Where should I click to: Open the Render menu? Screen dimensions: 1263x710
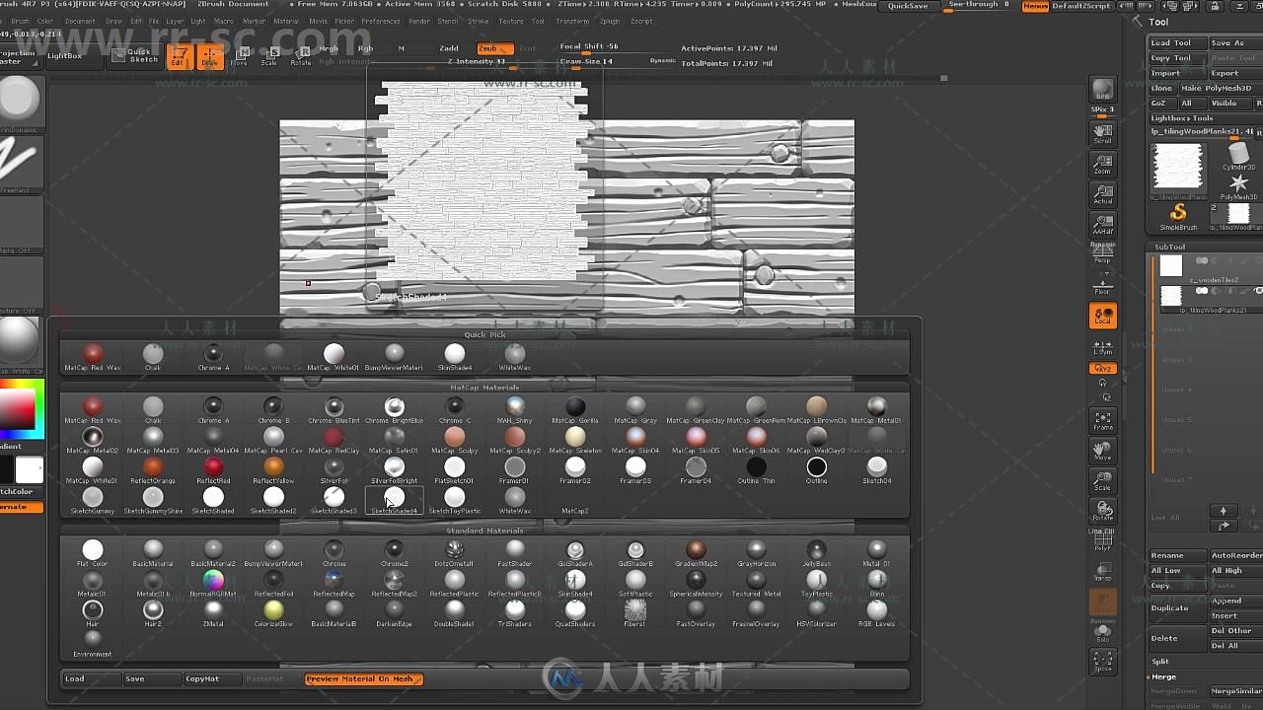click(x=419, y=21)
